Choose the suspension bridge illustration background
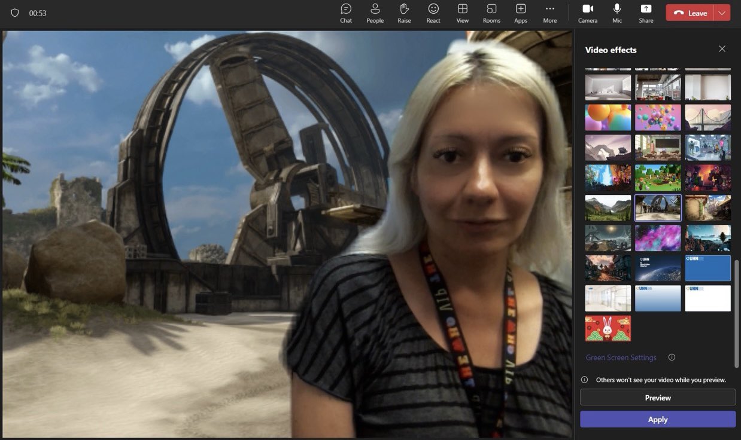The height and width of the screenshot is (440, 741). pyautogui.click(x=708, y=117)
